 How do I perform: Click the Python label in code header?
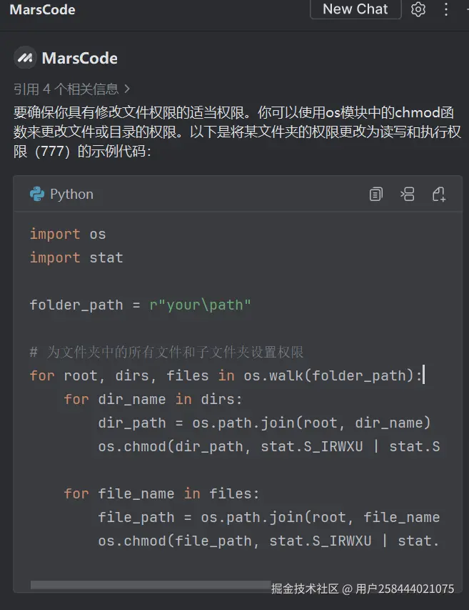(x=72, y=194)
